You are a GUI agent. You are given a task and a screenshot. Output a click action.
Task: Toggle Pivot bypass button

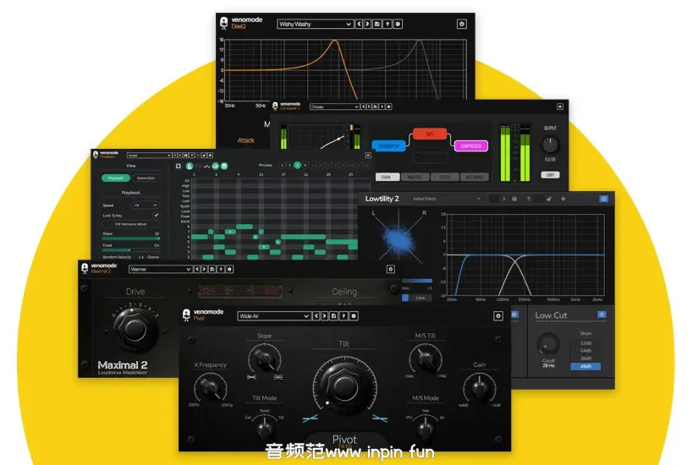498,316
